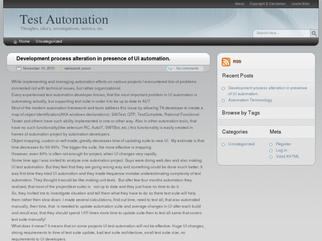This screenshot has height=241, width=322.
Task: Open the RSS text link in sidebar
Action: coord(237,61)
